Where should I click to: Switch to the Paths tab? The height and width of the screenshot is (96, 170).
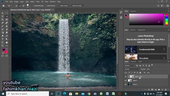tap(140, 62)
